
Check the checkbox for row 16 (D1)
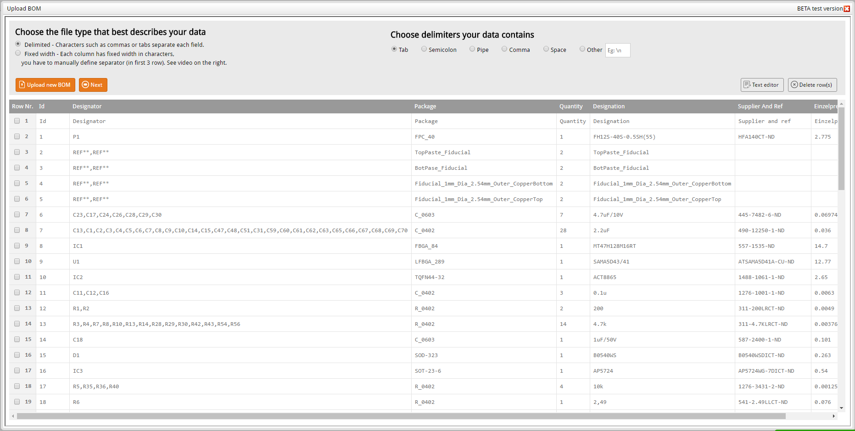pos(17,355)
